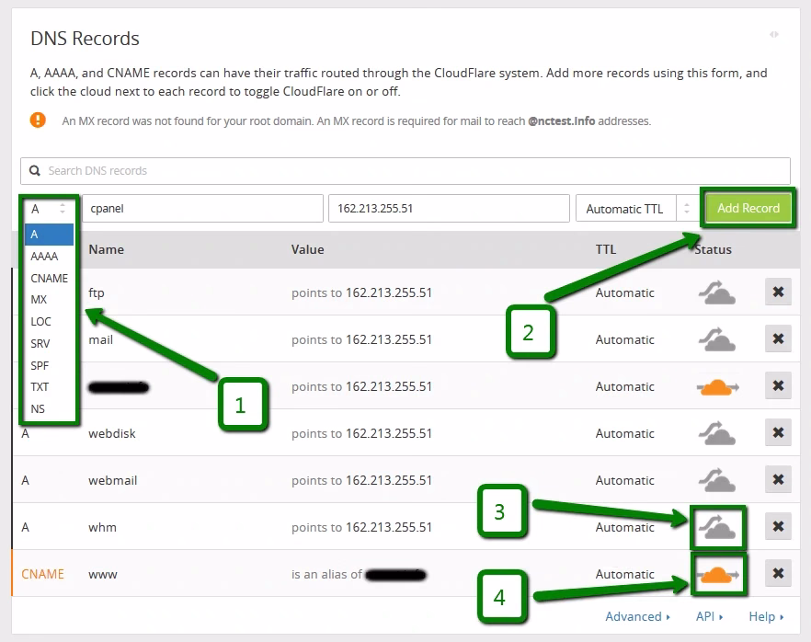Click the Value column header
The width and height of the screenshot is (811, 642).
click(x=307, y=249)
